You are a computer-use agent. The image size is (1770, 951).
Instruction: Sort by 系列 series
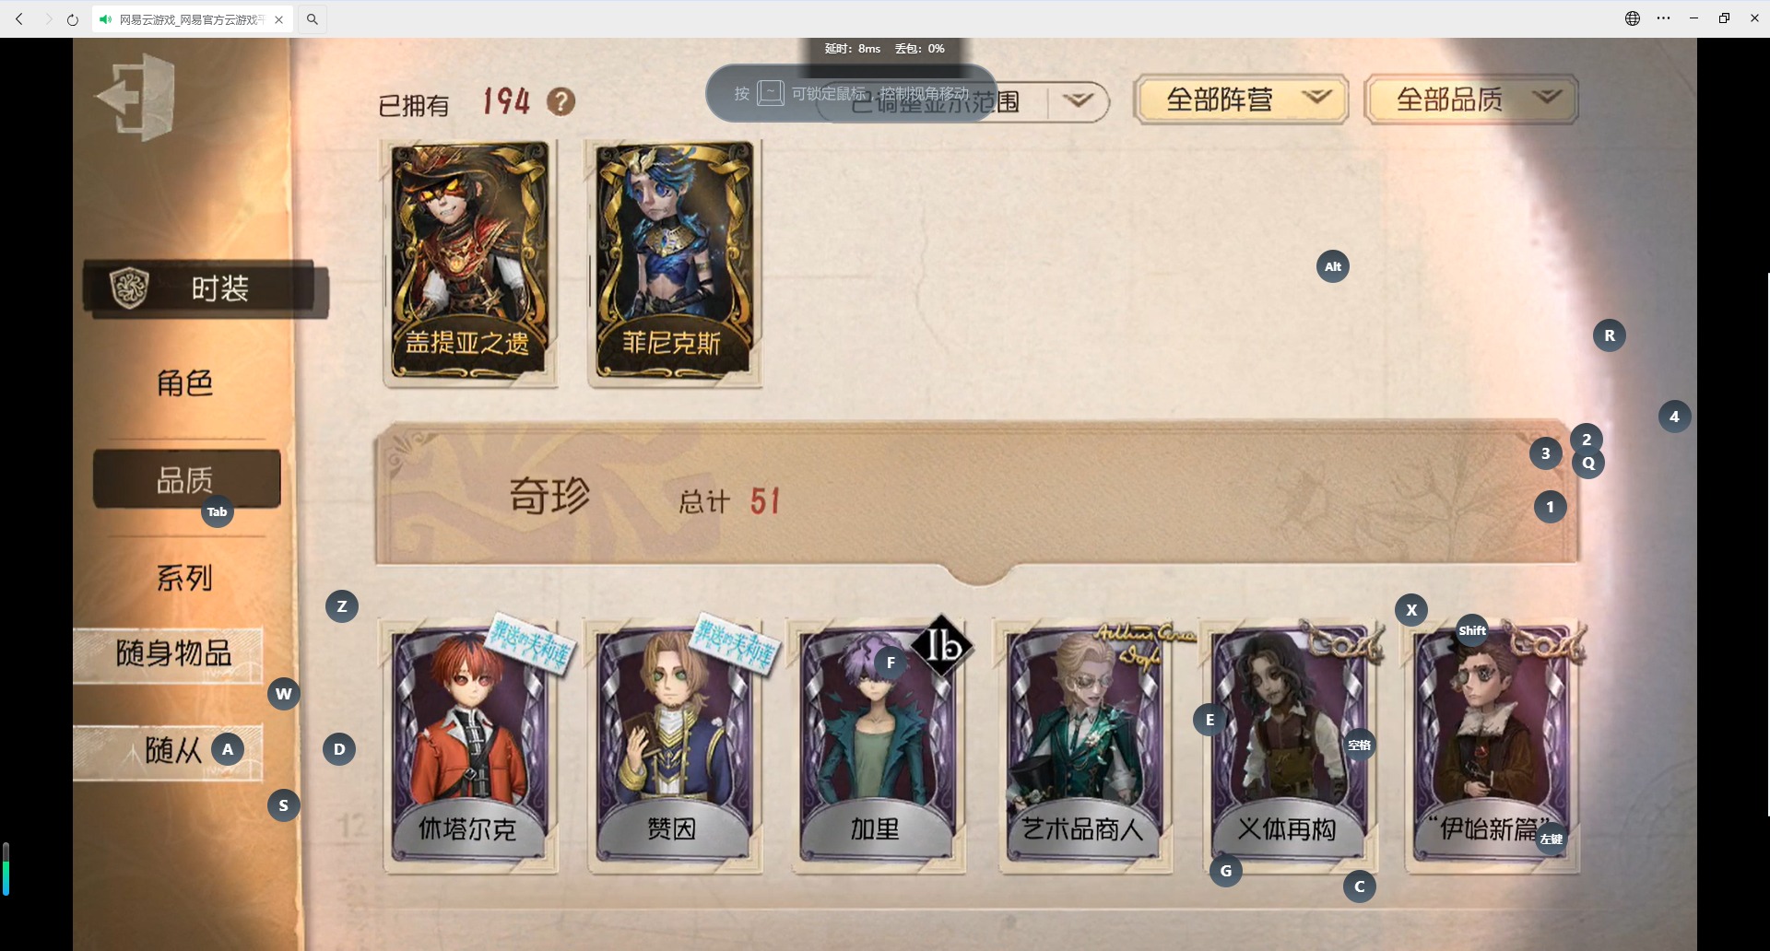click(185, 578)
